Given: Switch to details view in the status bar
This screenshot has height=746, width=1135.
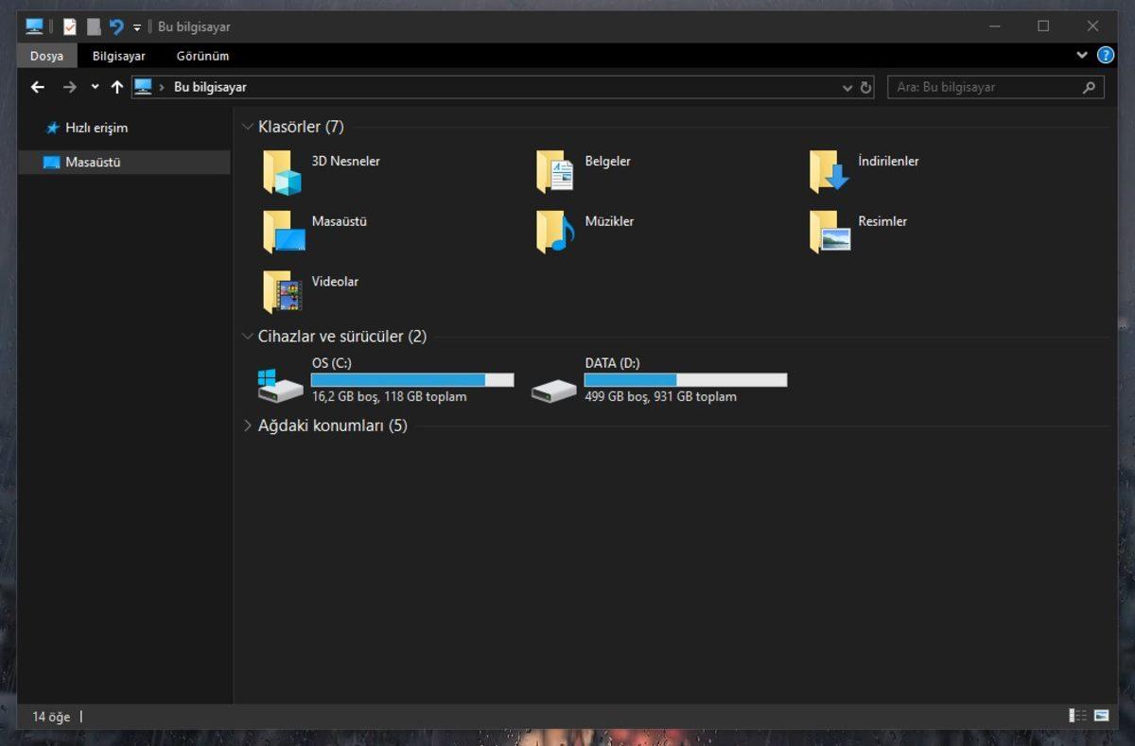Looking at the screenshot, I should pyautogui.click(x=1076, y=716).
